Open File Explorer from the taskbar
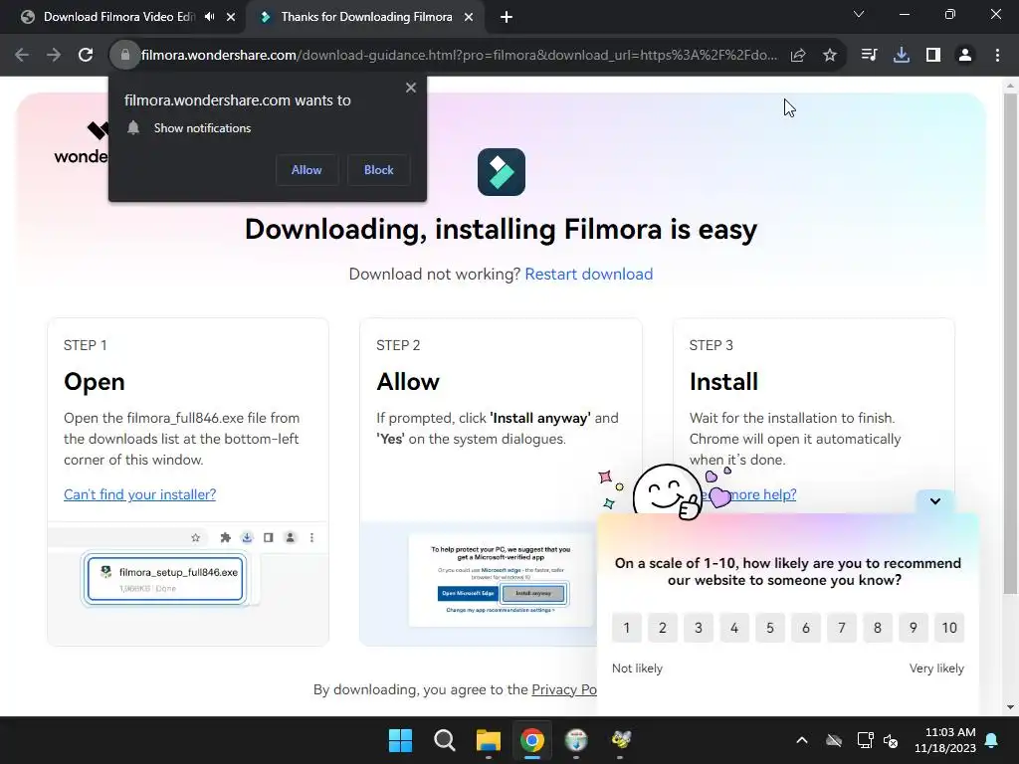 [x=488, y=740]
